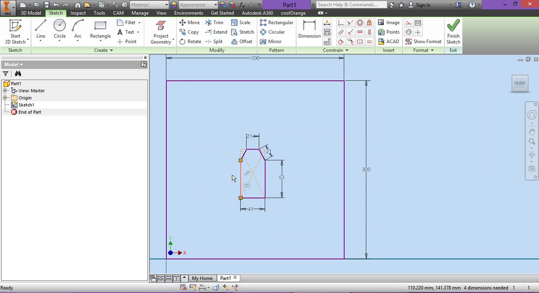Activate the Point tool
This screenshot has width=539, height=293.
(127, 41)
